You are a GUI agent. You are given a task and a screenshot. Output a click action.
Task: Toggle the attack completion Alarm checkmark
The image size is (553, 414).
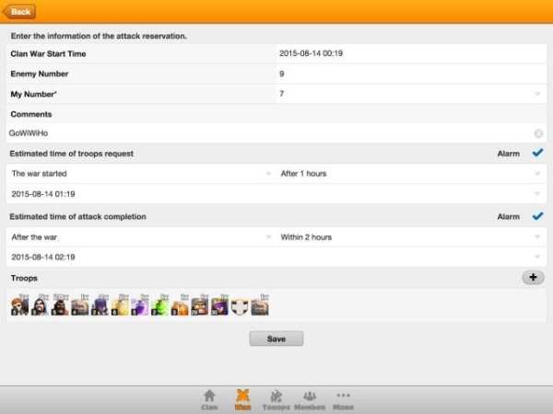537,216
